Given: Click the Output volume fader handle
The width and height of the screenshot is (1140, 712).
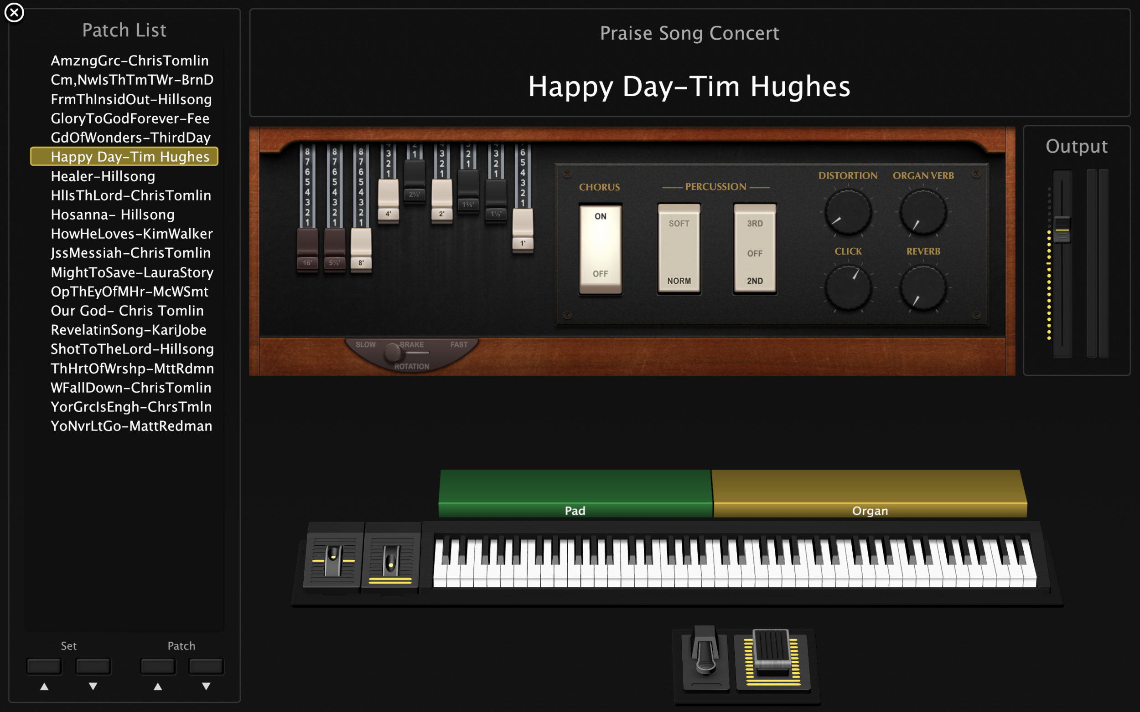Looking at the screenshot, I should 1062,230.
